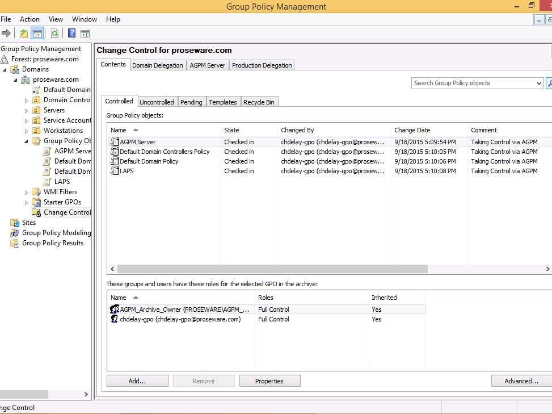Switch to the Uncontrolled tab
This screenshot has height=414, width=552.
point(157,102)
